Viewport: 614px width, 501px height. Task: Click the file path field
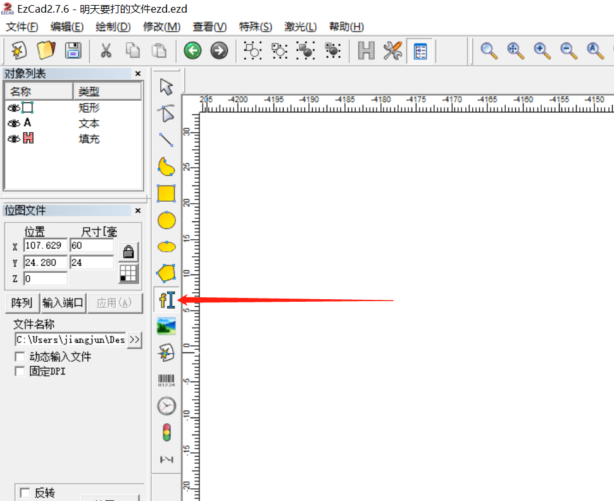click(72, 339)
